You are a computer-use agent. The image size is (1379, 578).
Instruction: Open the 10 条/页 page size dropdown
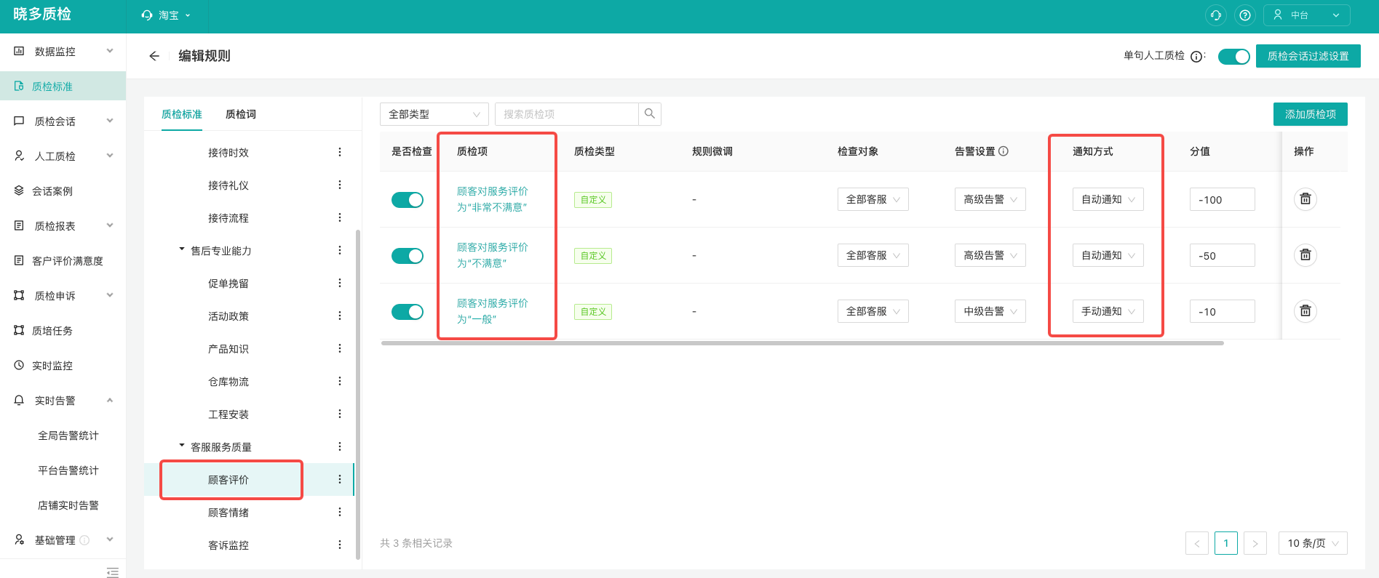pos(1313,543)
